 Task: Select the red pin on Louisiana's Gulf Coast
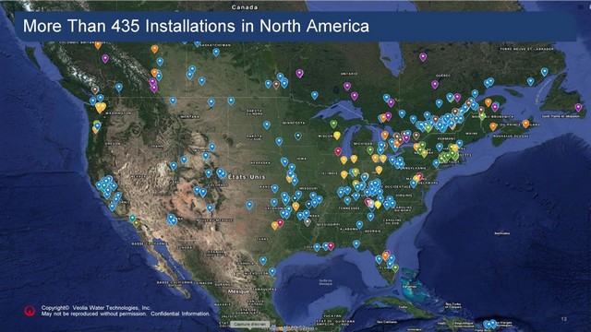point(331,246)
